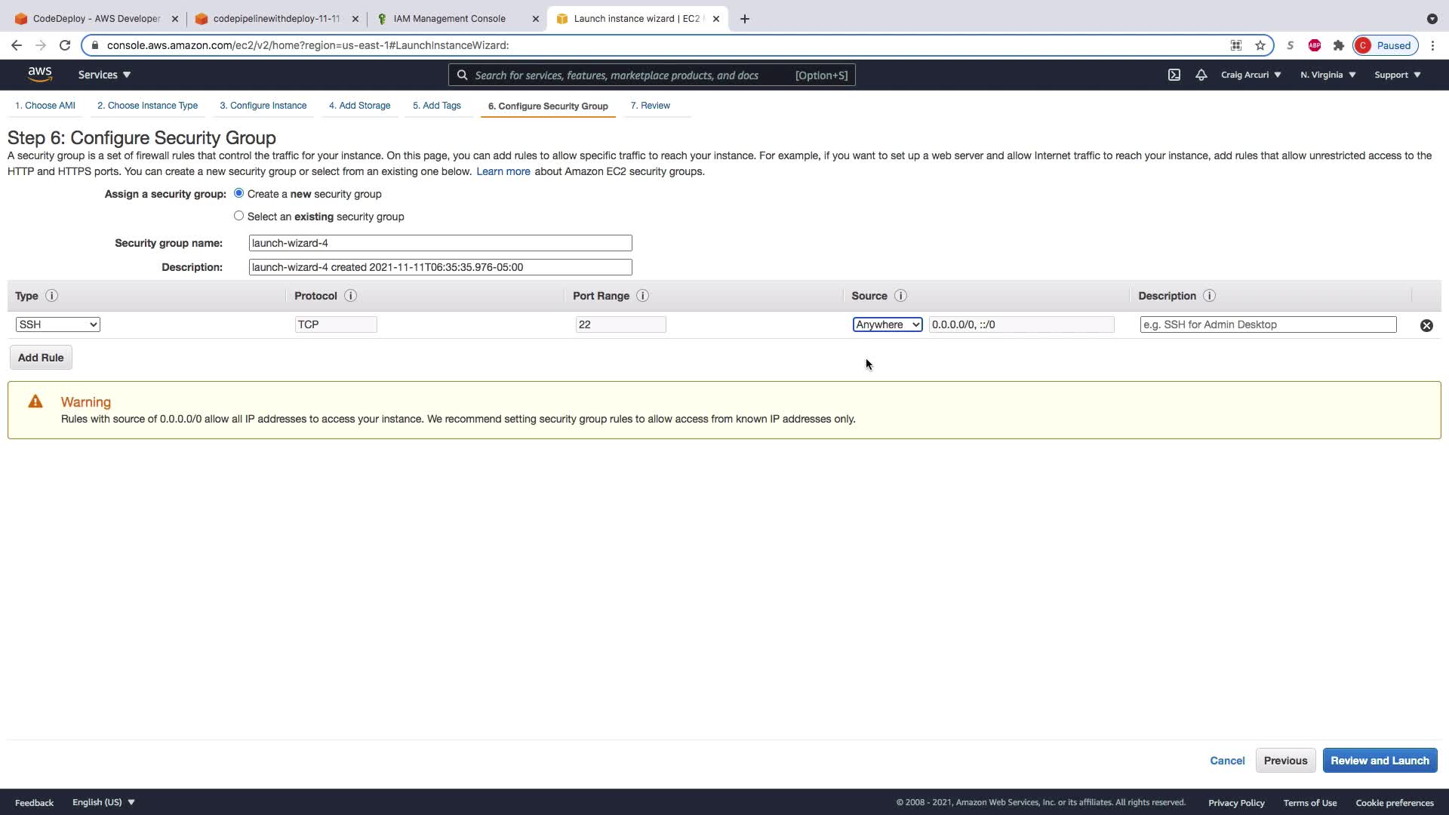Expand the N. Virginia region menu
Screen dimensions: 1449x815
(1327, 75)
